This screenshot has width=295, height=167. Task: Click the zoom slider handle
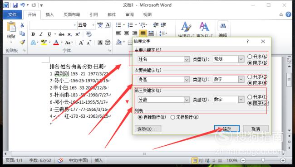263,160
